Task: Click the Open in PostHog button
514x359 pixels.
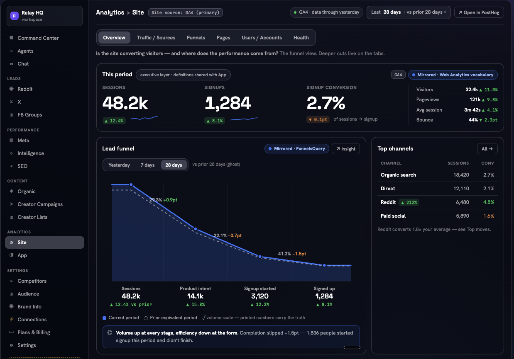Action: (479, 12)
